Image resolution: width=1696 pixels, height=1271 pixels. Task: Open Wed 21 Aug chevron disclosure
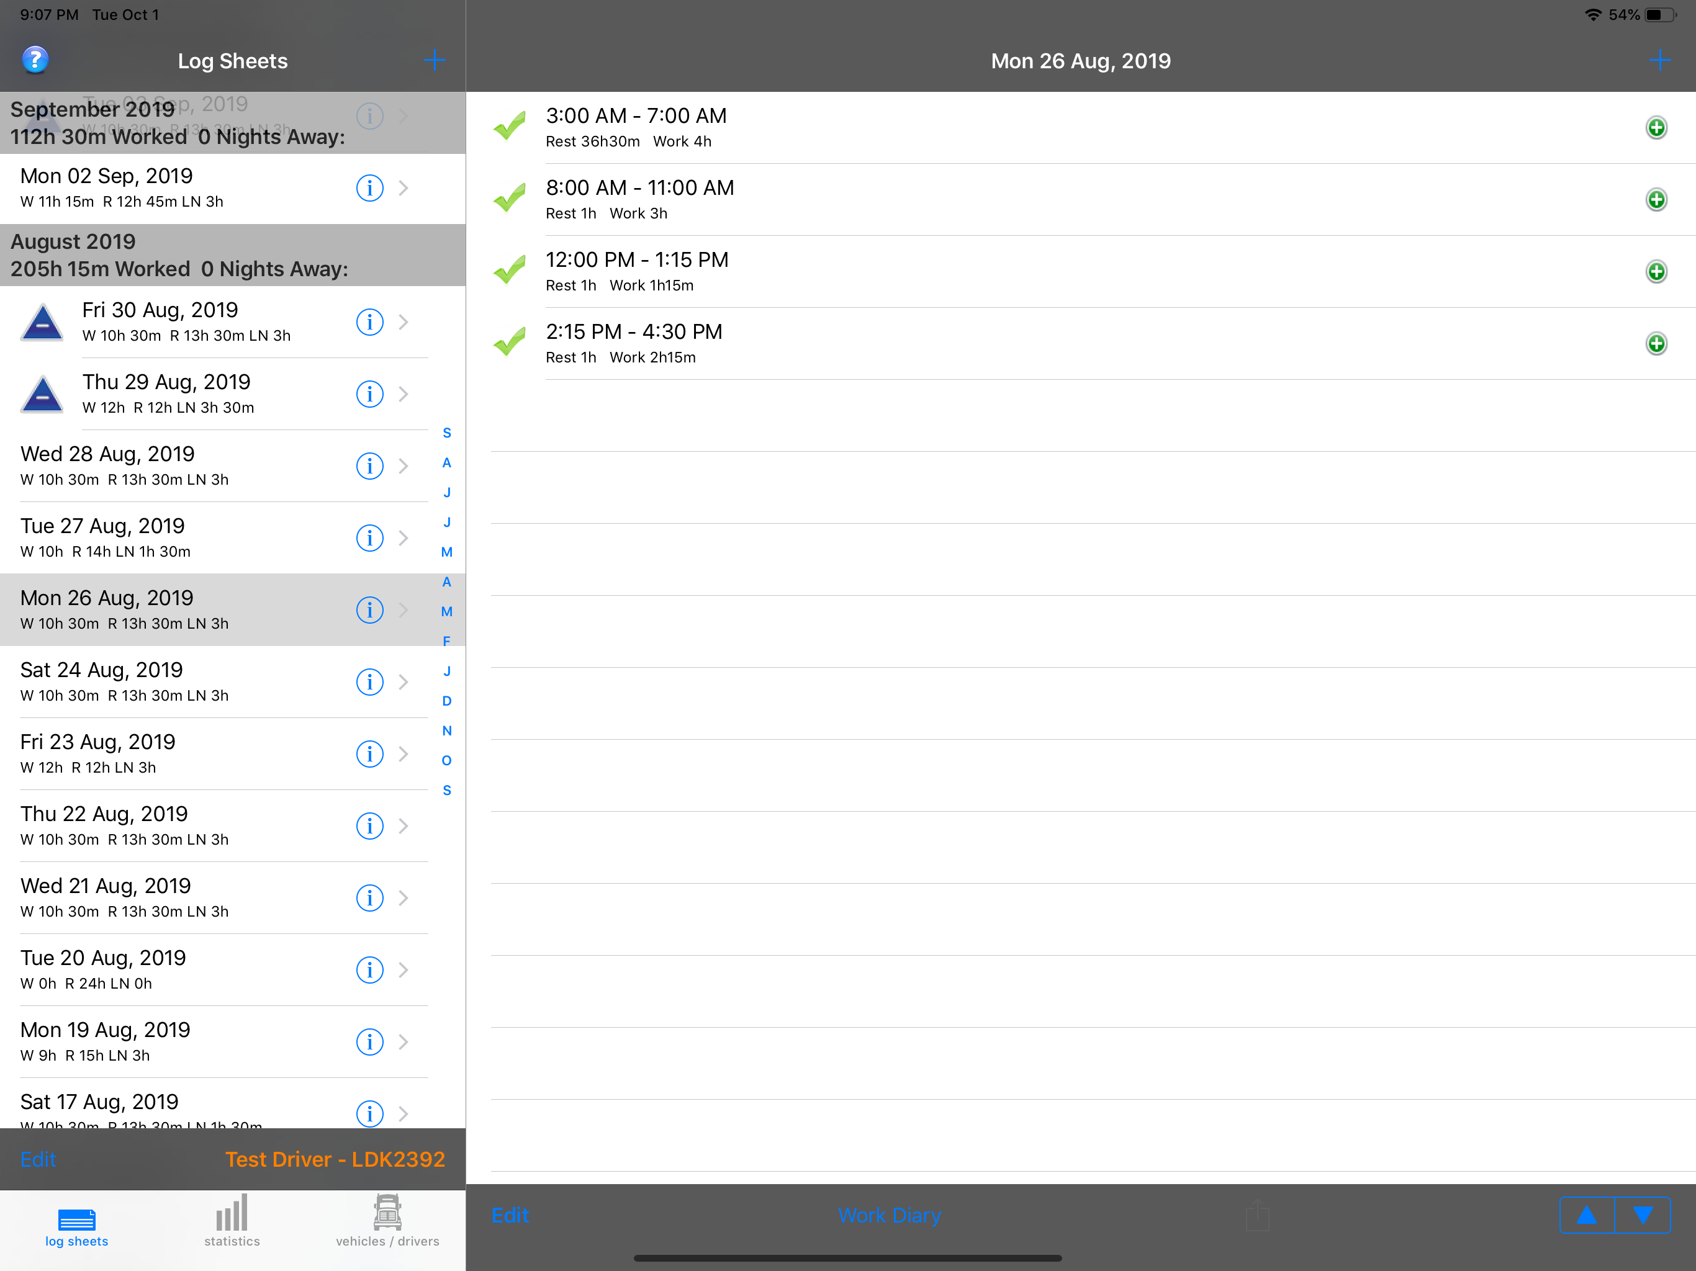404,899
